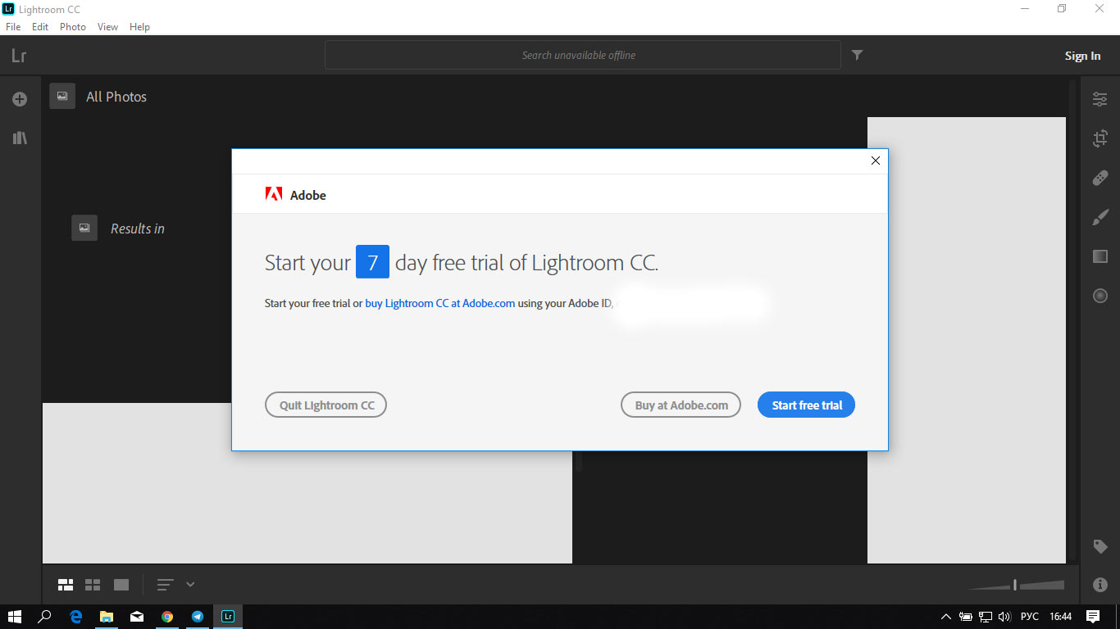The height and width of the screenshot is (629, 1120).
Task: Switch the РУС input language
Action: (x=1030, y=617)
